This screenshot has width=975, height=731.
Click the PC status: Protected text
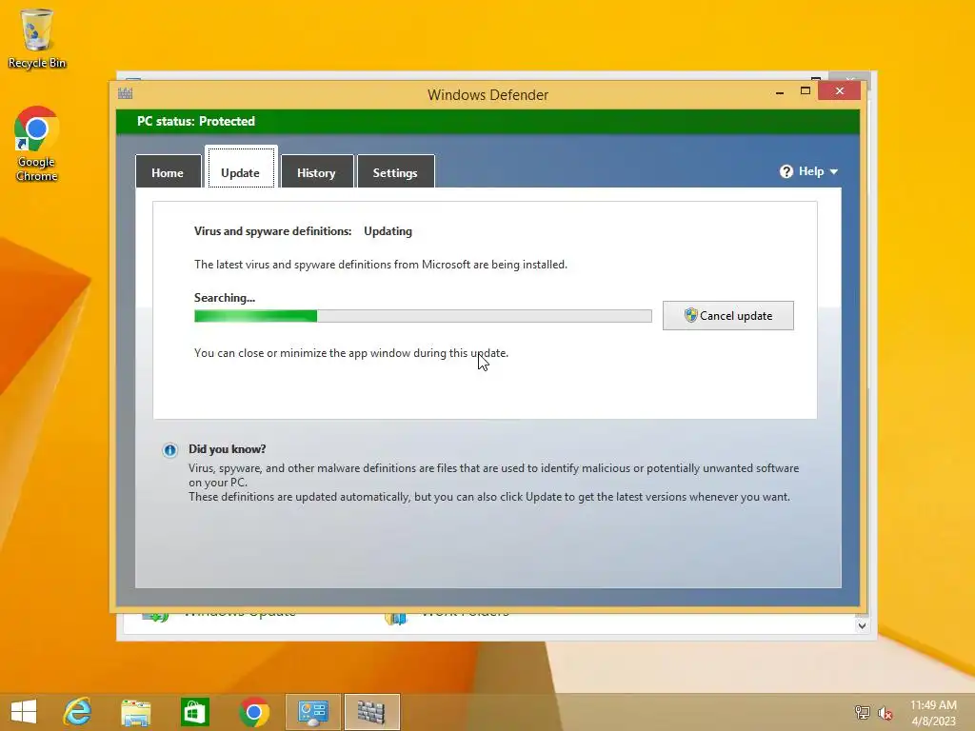pos(196,121)
